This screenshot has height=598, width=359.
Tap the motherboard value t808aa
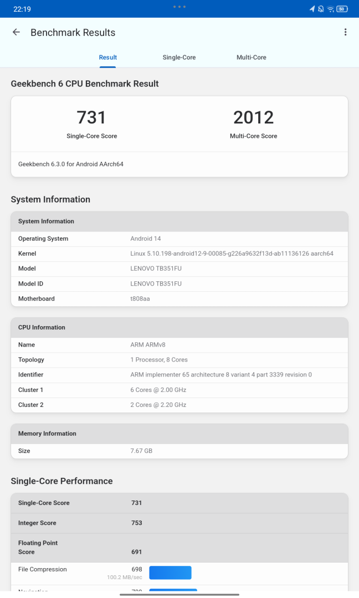coord(140,298)
